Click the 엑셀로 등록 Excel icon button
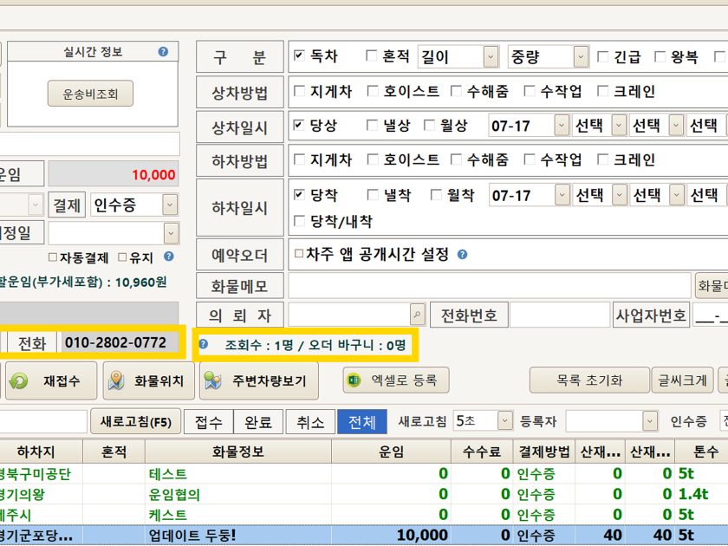The image size is (728, 546). pos(394,380)
